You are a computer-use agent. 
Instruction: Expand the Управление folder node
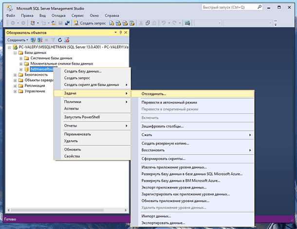point(15,91)
